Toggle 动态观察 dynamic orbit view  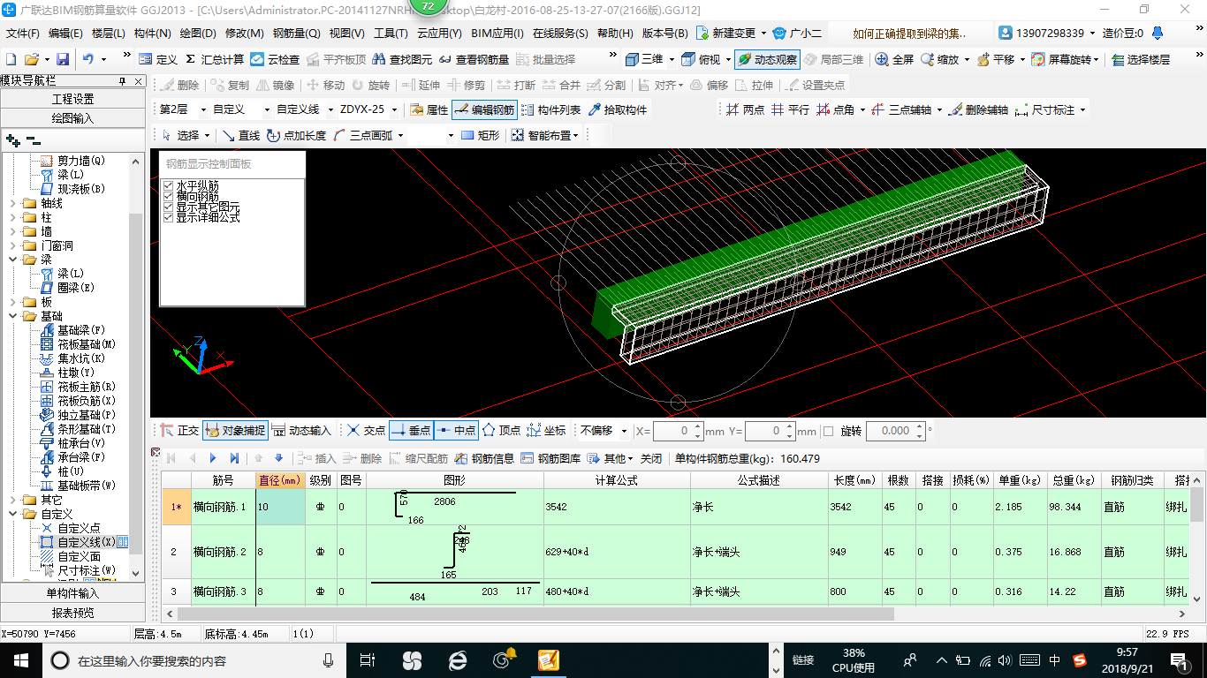click(767, 59)
